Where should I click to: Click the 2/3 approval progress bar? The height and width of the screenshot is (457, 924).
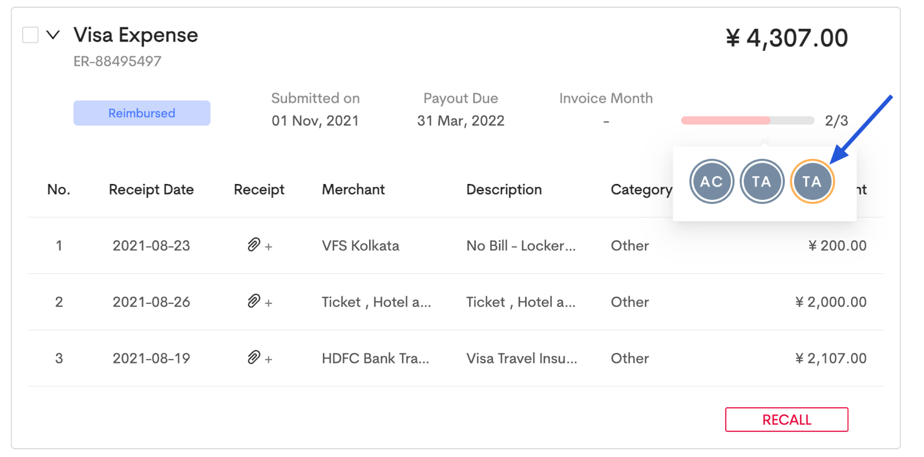point(747,121)
